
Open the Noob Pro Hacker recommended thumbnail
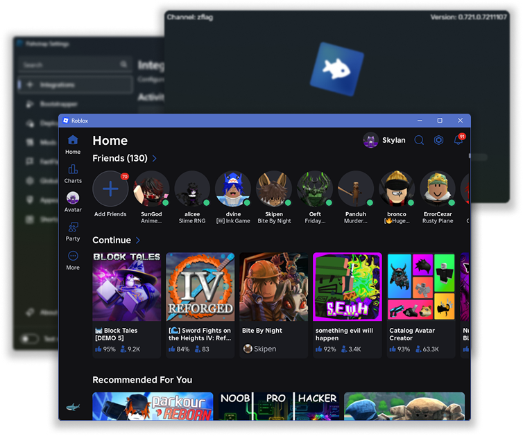coord(279,406)
